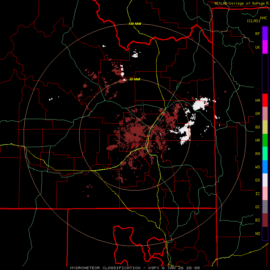270x270 pixels.
Task: Click the 50 NMI range ring label
Action: point(135,79)
